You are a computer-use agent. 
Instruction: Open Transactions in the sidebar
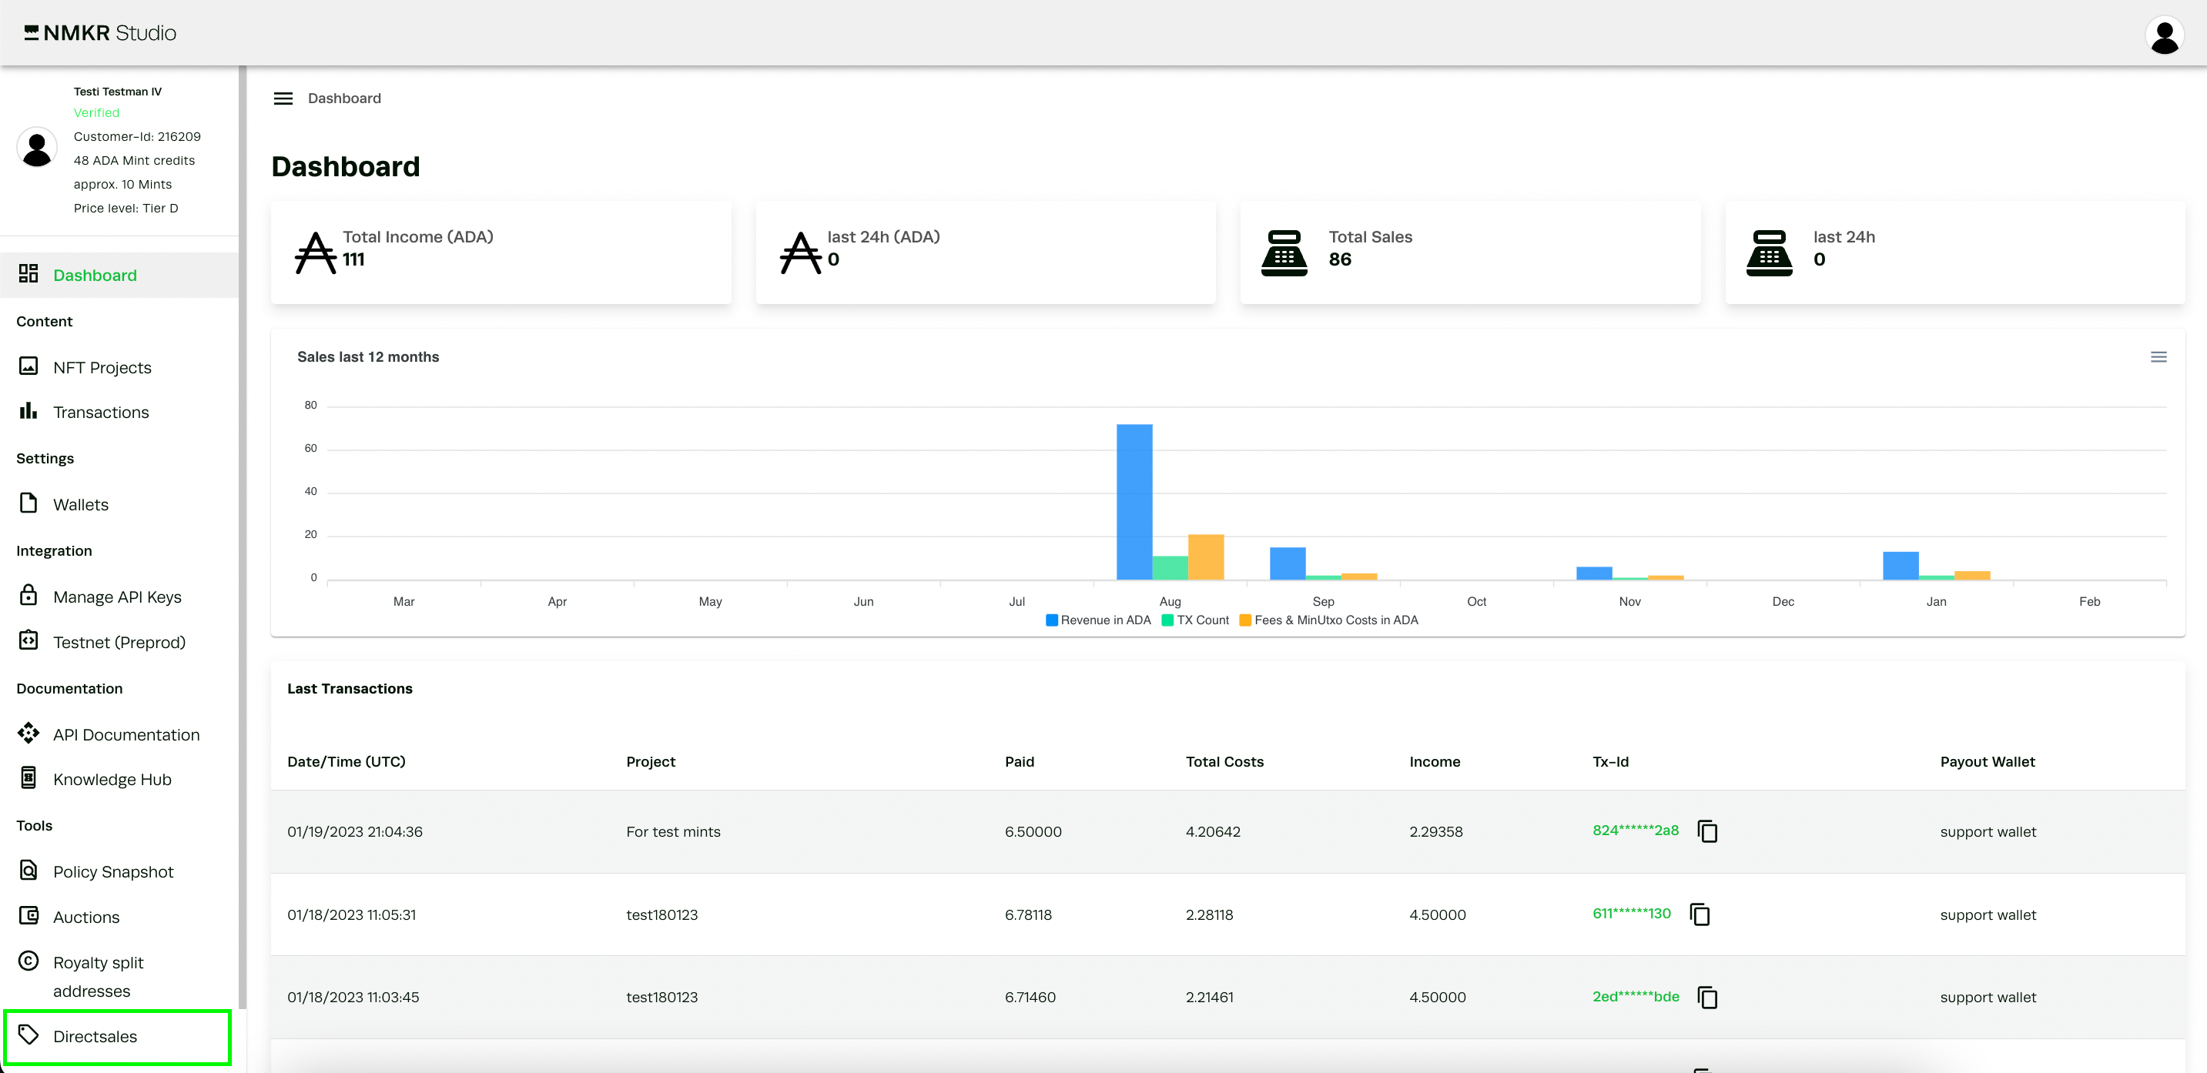[x=100, y=412]
